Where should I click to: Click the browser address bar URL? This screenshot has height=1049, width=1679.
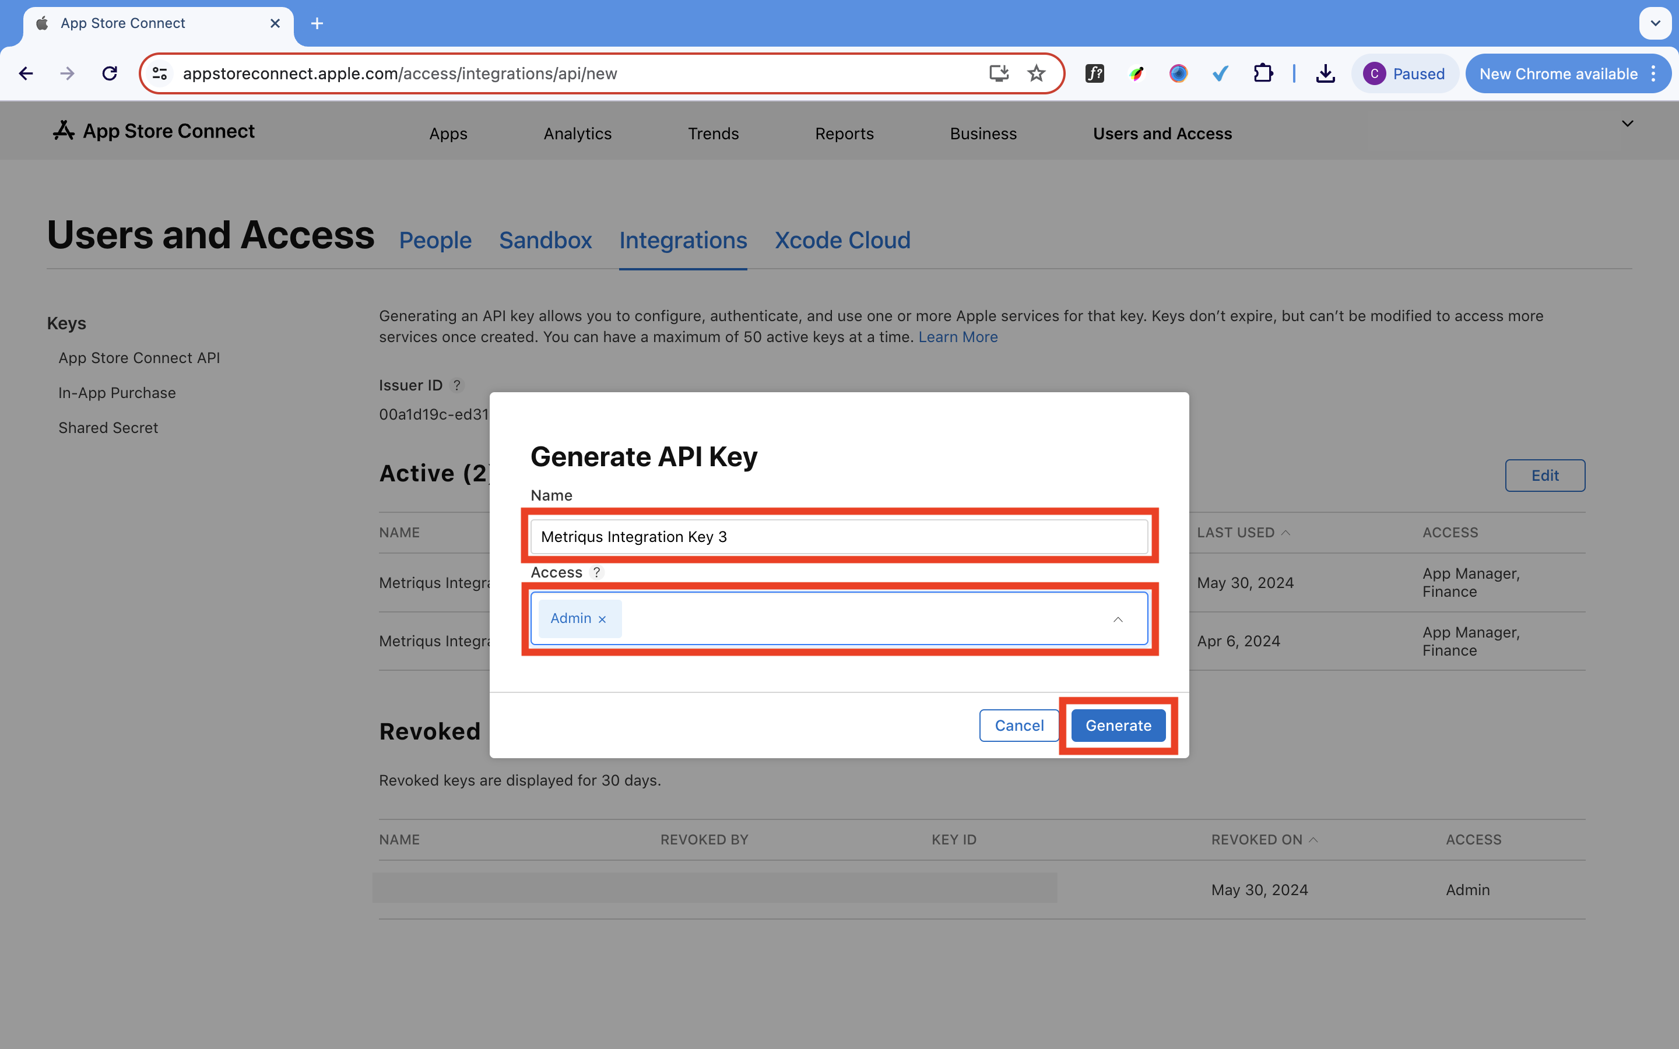pyautogui.click(x=399, y=73)
